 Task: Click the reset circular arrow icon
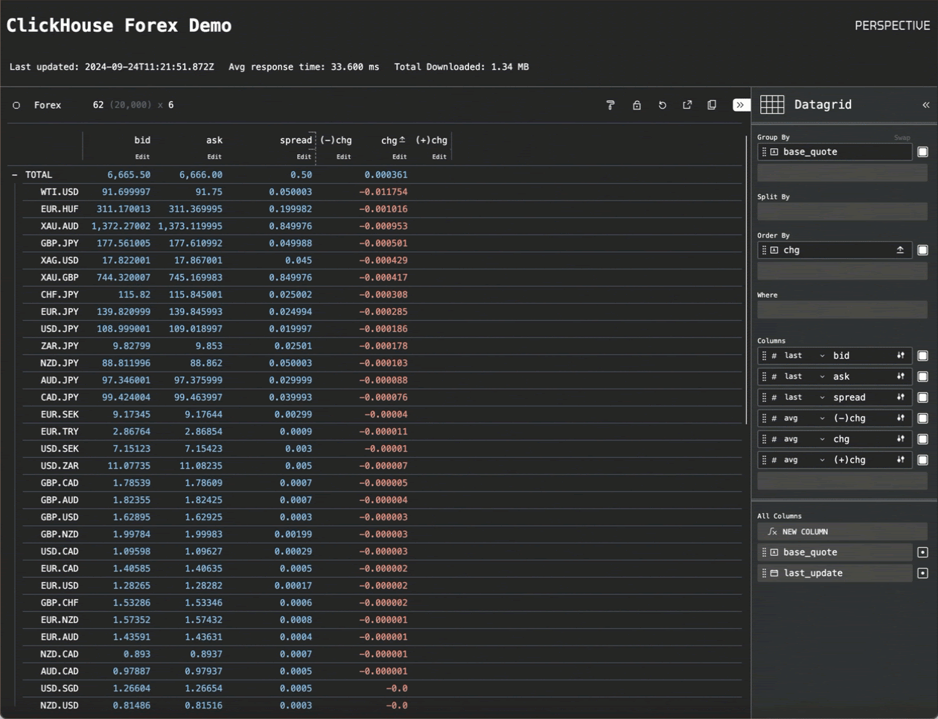(x=662, y=105)
